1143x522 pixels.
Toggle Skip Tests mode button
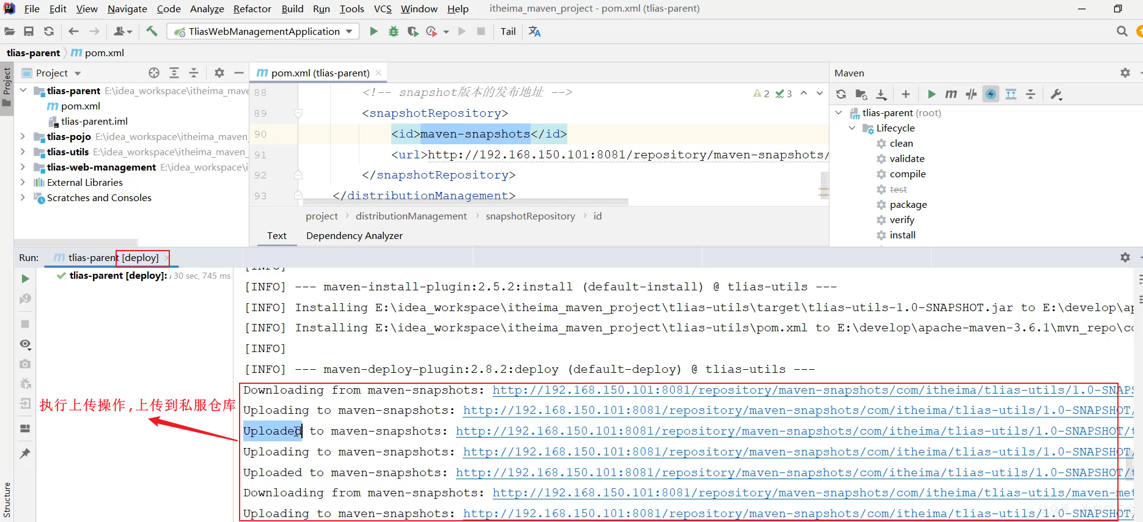pyautogui.click(x=991, y=94)
